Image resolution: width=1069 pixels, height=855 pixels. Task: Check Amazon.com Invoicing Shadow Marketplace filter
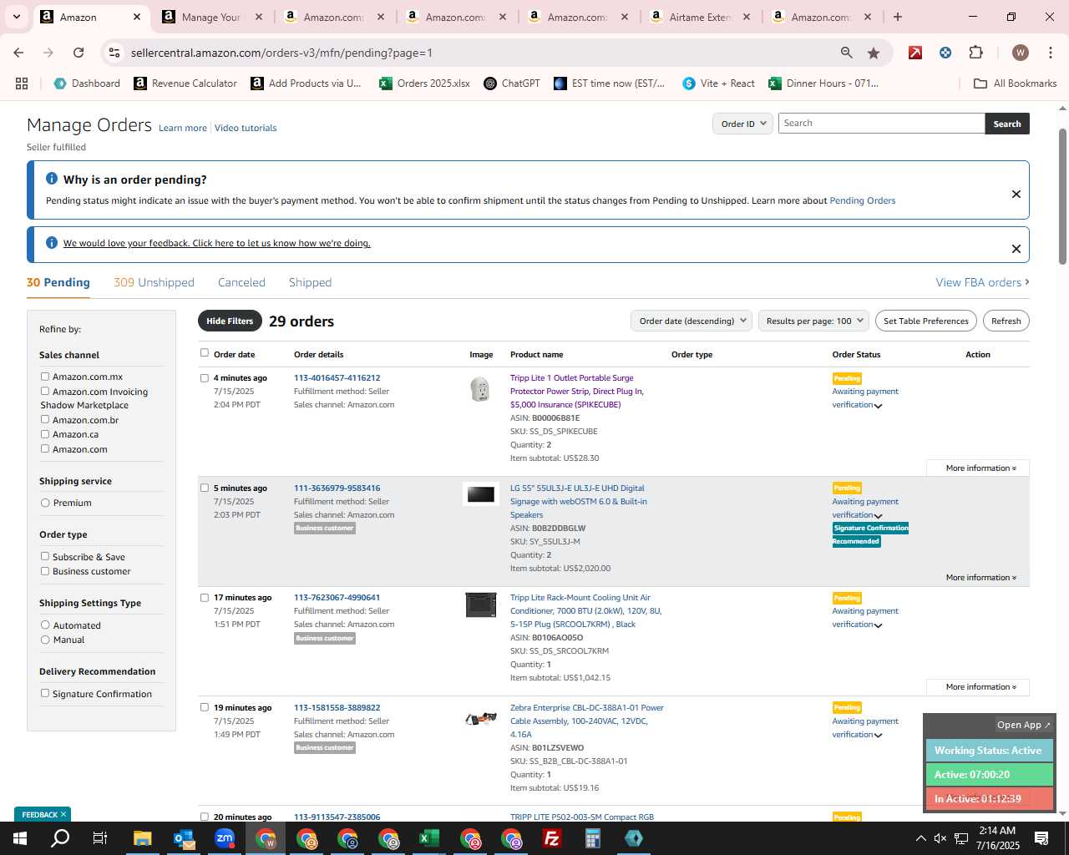[45, 391]
